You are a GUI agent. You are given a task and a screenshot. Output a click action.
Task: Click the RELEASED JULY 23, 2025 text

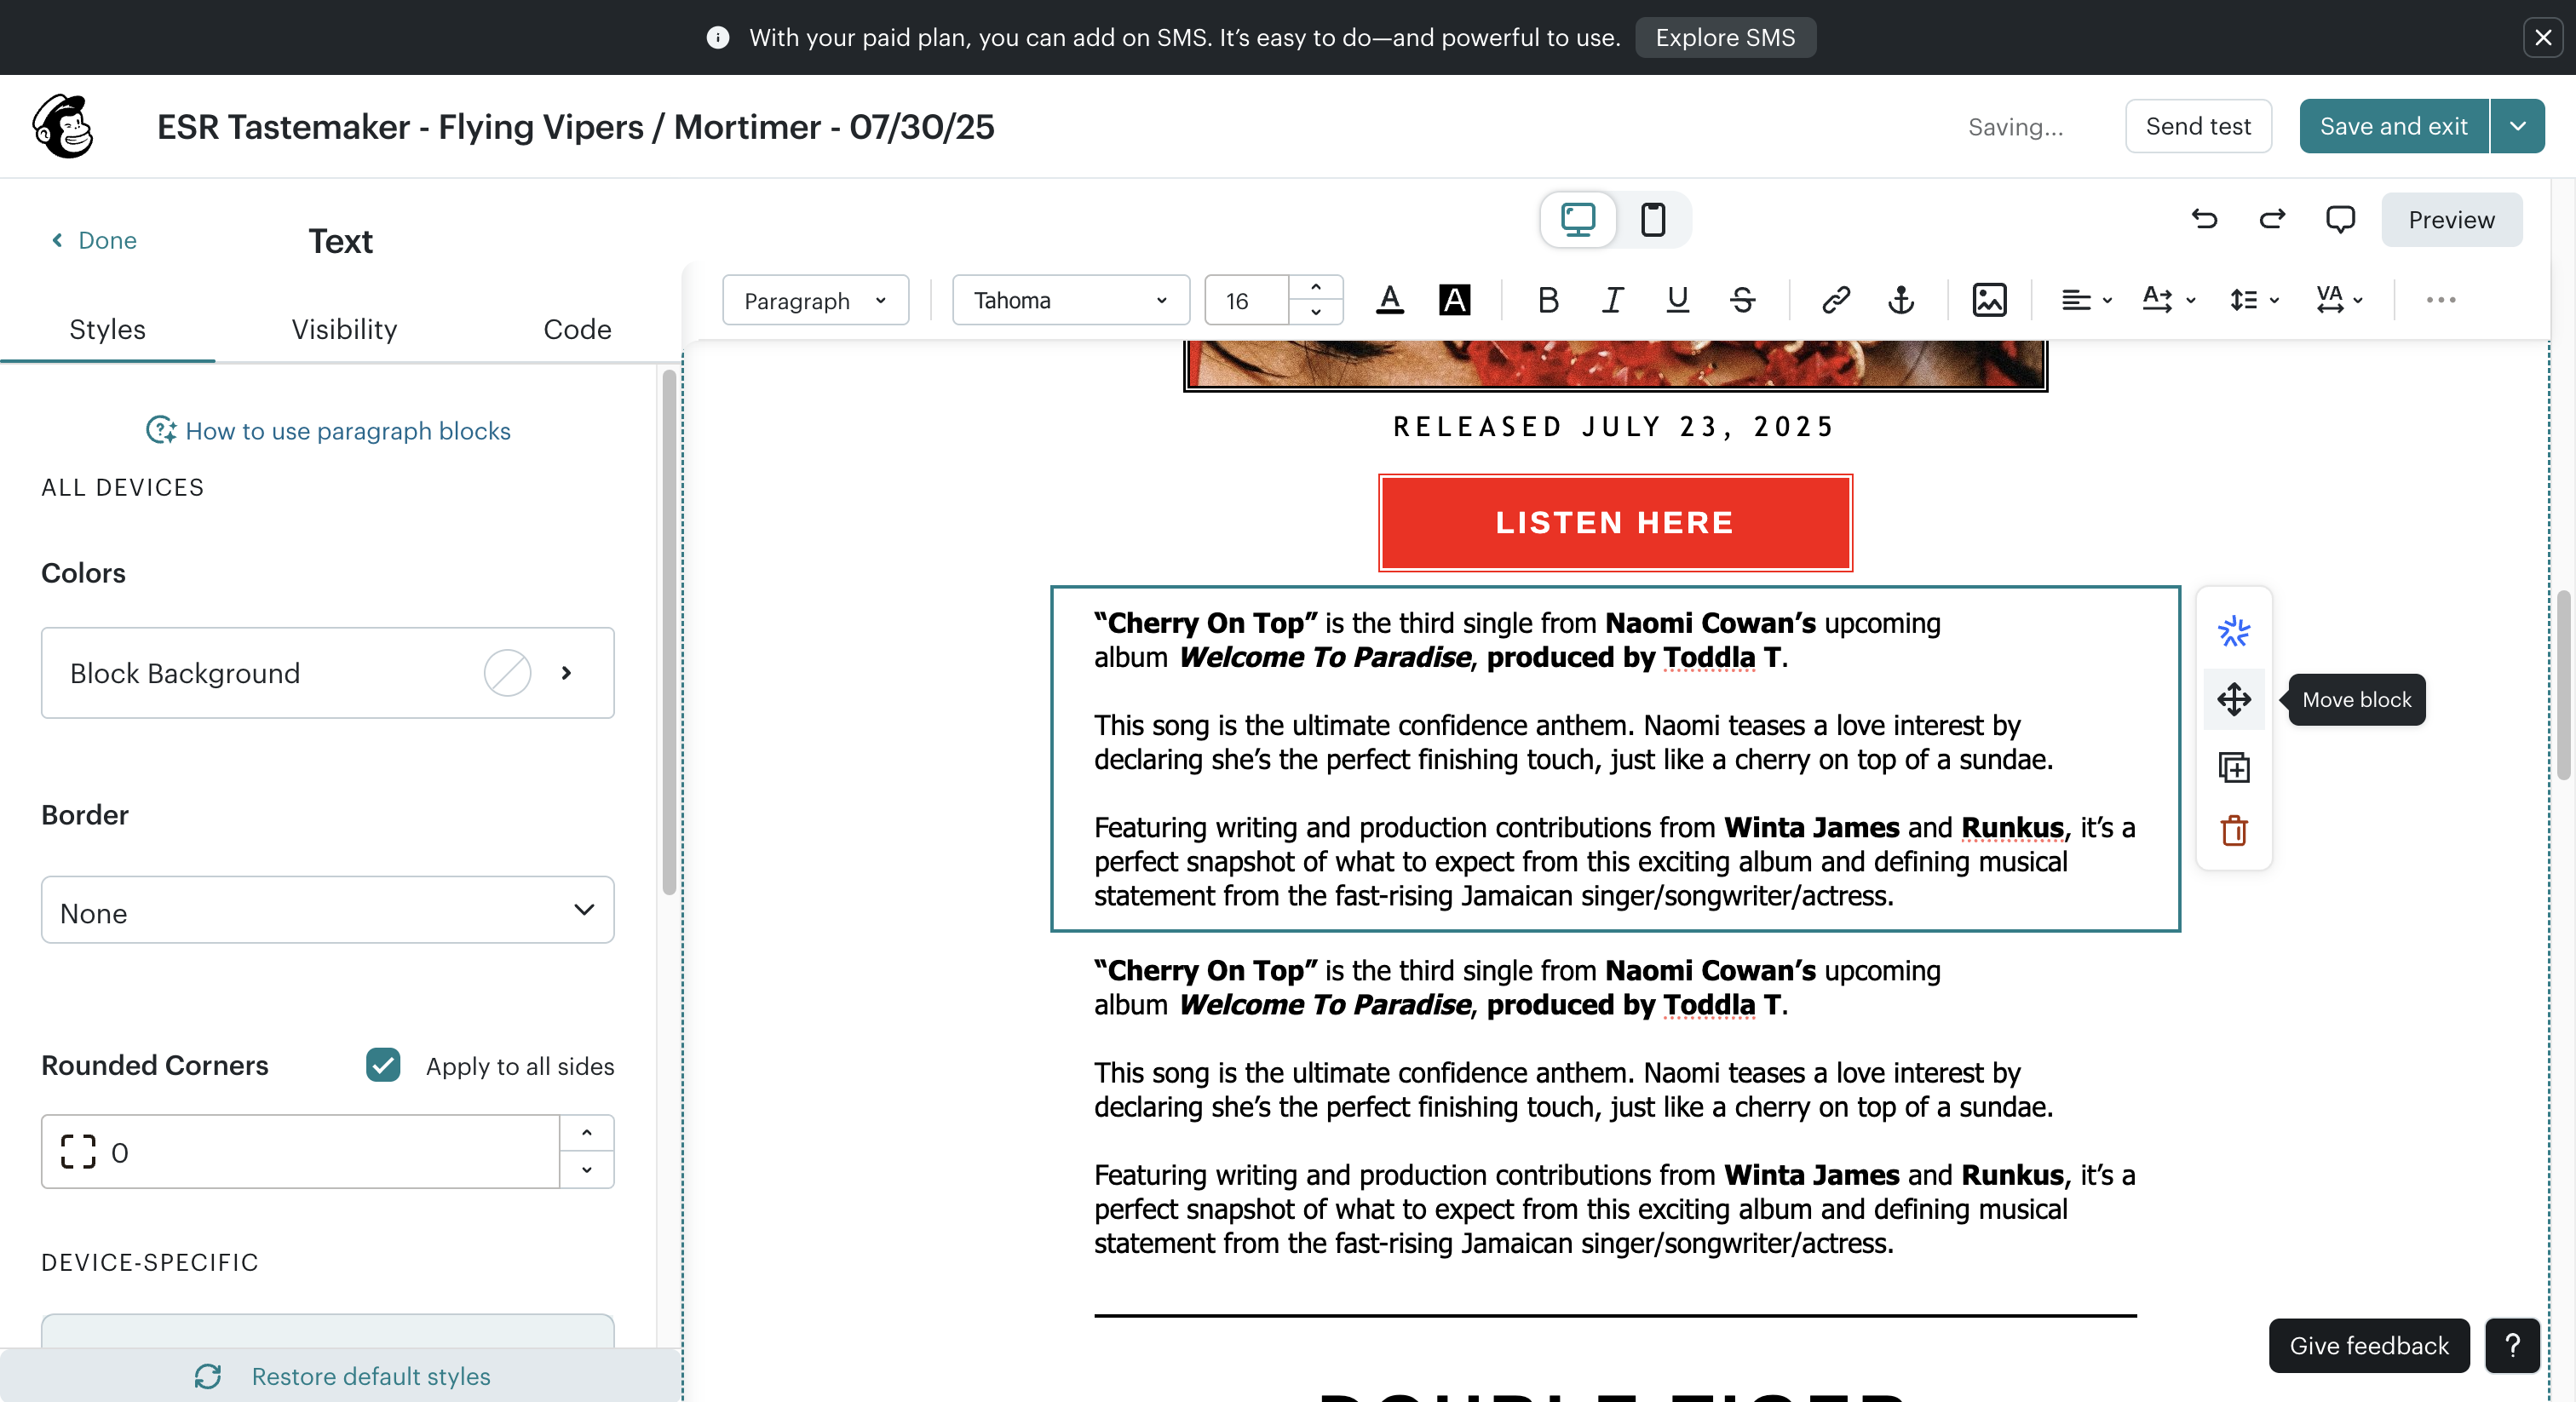coord(1615,427)
